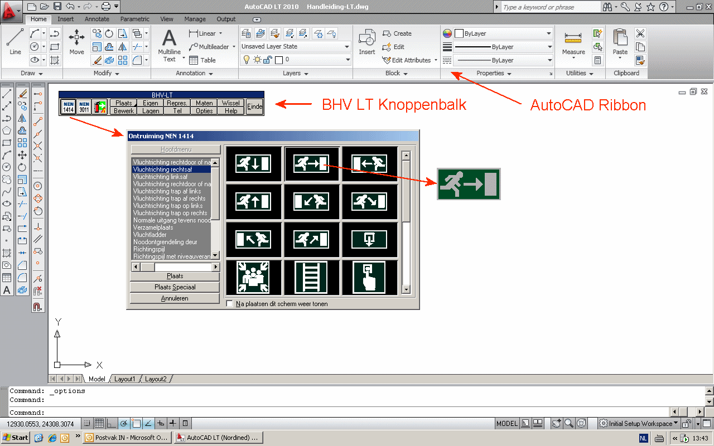The image size is (714, 446).
Task: Click the Table tool in Annotation
Action: pos(202,60)
